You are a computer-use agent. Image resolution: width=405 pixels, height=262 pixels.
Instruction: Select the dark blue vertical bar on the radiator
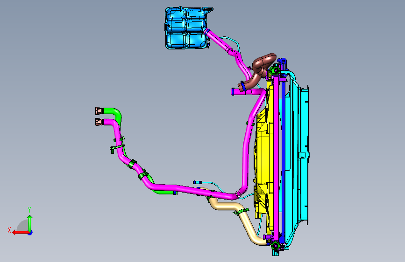pos(284,157)
